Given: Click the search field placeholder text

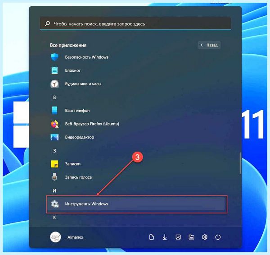Looking at the screenshot, I should (99, 23).
